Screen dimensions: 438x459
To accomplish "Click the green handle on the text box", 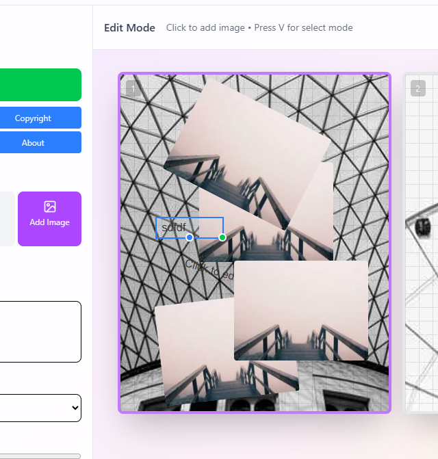I will [222, 237].
